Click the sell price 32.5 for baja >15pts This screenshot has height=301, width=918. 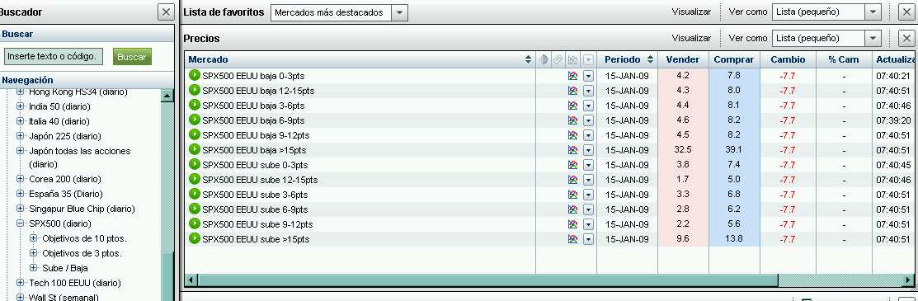(683, 150)
